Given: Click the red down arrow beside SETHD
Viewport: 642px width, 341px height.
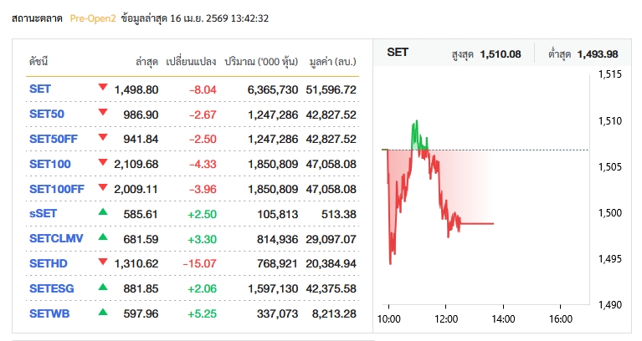Looking at the screenshot, I should point(103,263).
